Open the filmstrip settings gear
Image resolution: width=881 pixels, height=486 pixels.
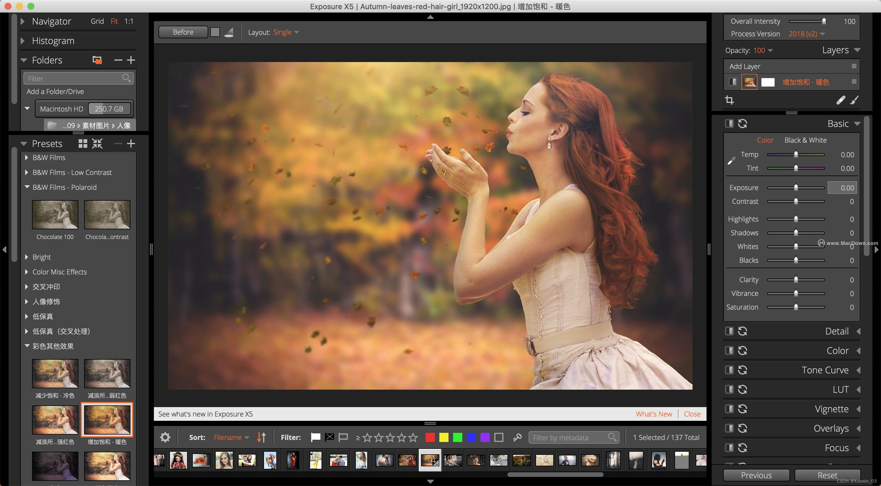(165, 437)
